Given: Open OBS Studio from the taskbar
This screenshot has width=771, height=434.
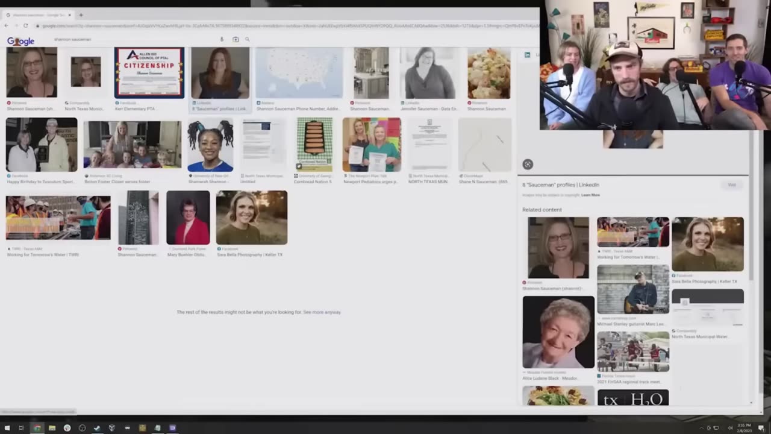Looking at the screenshot, I should click(x=82, y=428).
